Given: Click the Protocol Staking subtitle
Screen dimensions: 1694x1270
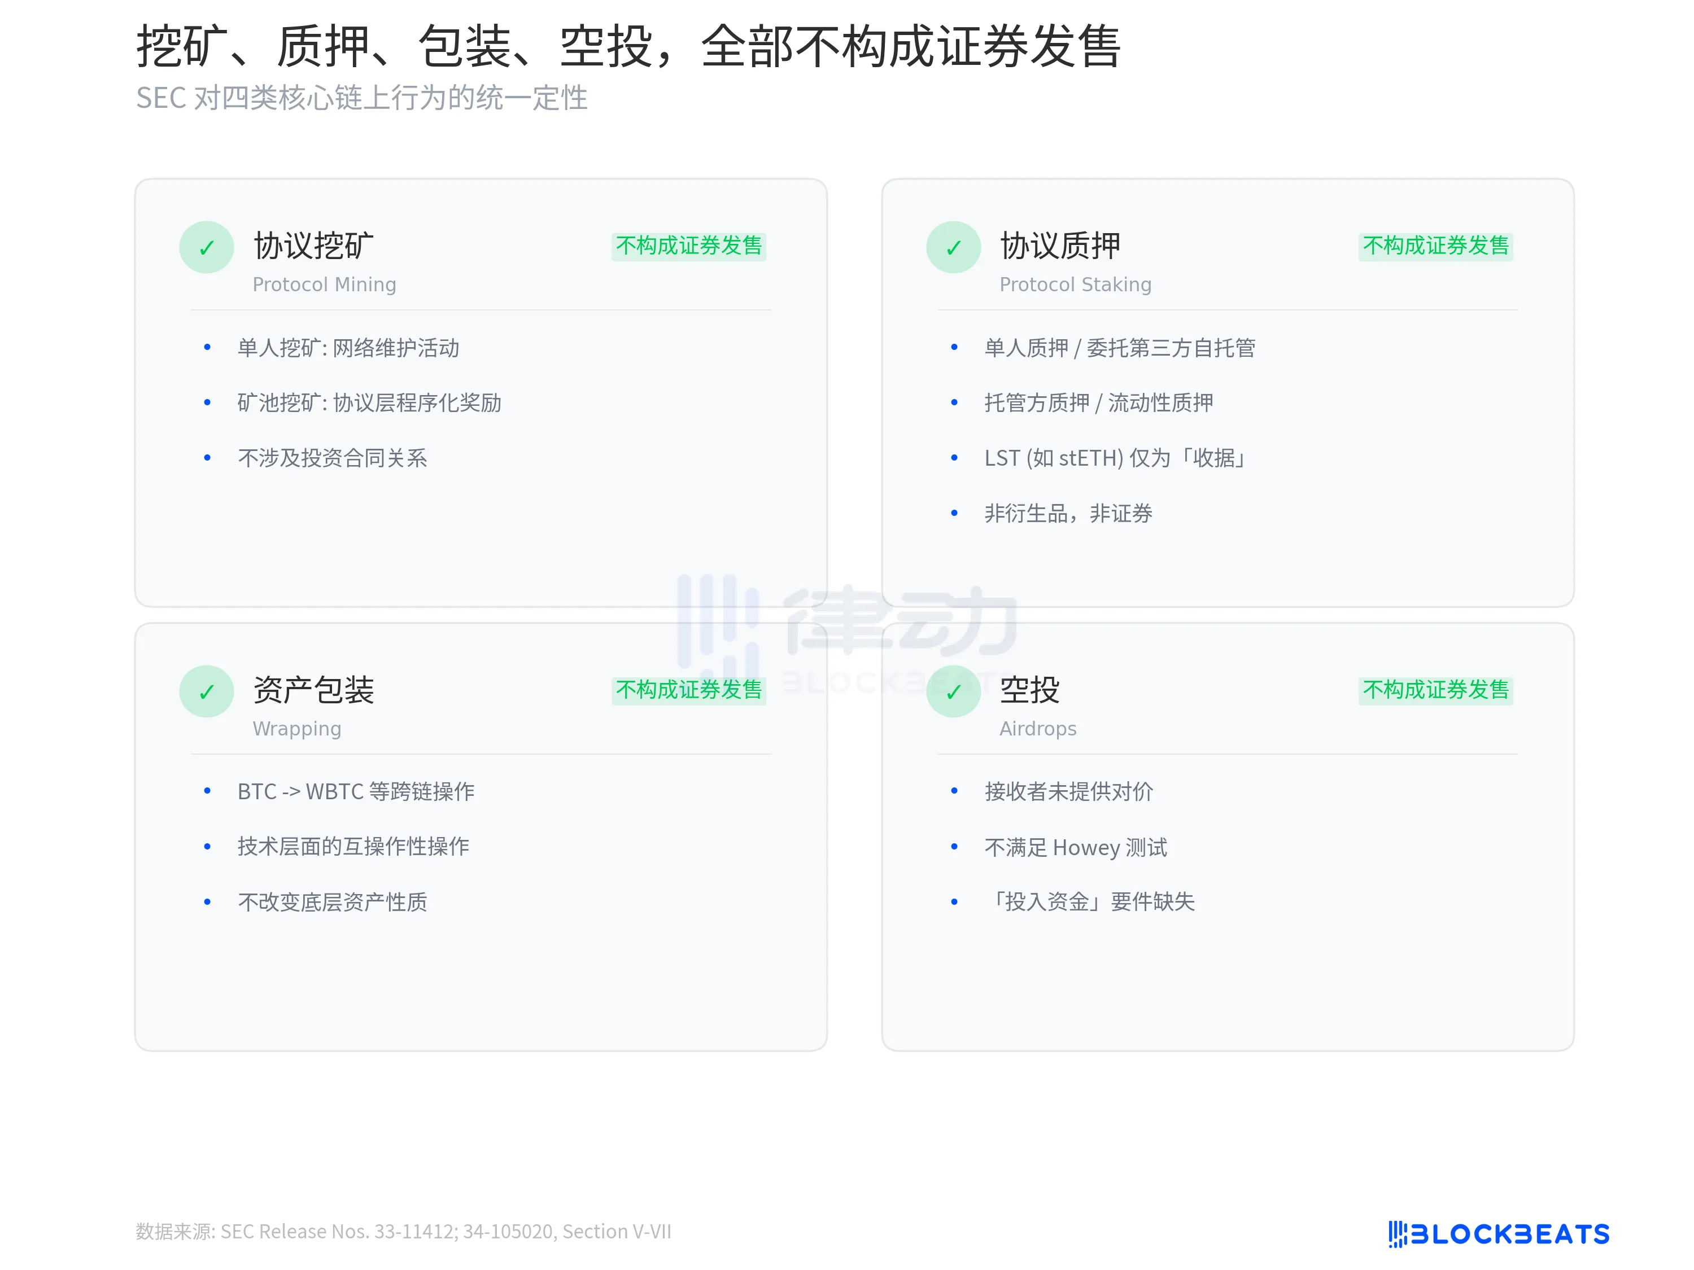Looking at the screenshot, I should pos(1075,285).
